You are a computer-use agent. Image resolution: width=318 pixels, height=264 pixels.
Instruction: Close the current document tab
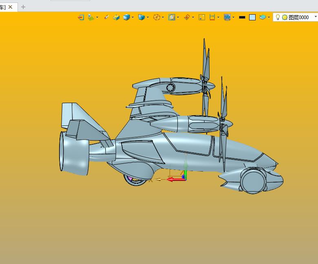tap(11, 7)
